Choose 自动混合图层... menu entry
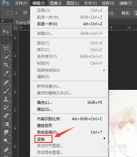137x157 pixels. (69, 153)
